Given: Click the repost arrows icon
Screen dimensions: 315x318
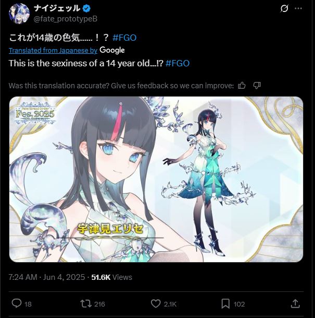Looking at the screenshot, I should [x=86, y=304].
